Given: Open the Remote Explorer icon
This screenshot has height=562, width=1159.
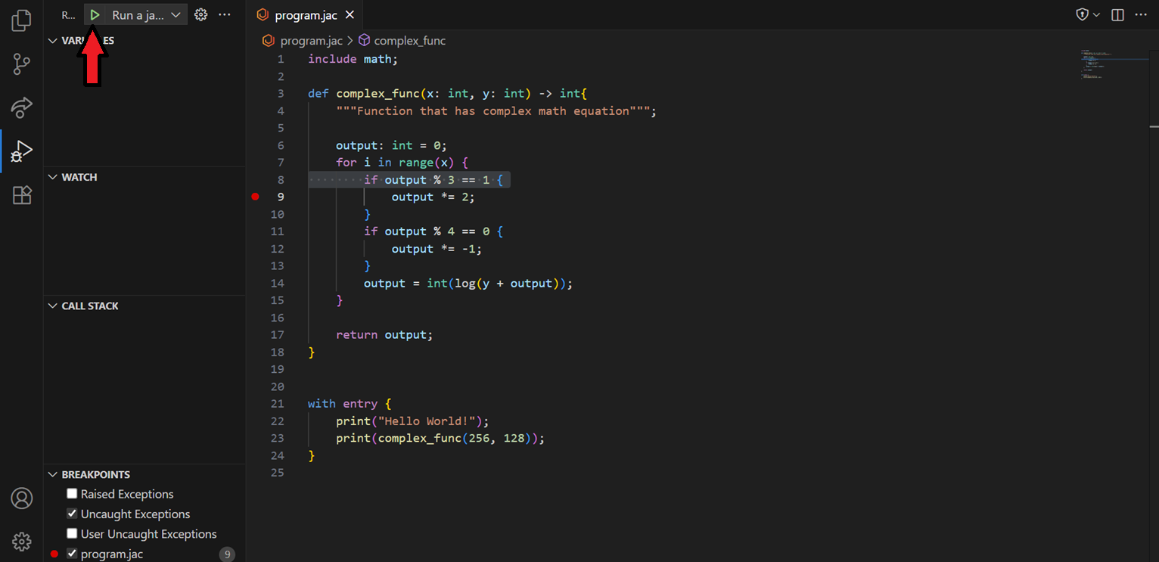Looking at the screenshot, I should pyautogui.click(x=21, y=107).
